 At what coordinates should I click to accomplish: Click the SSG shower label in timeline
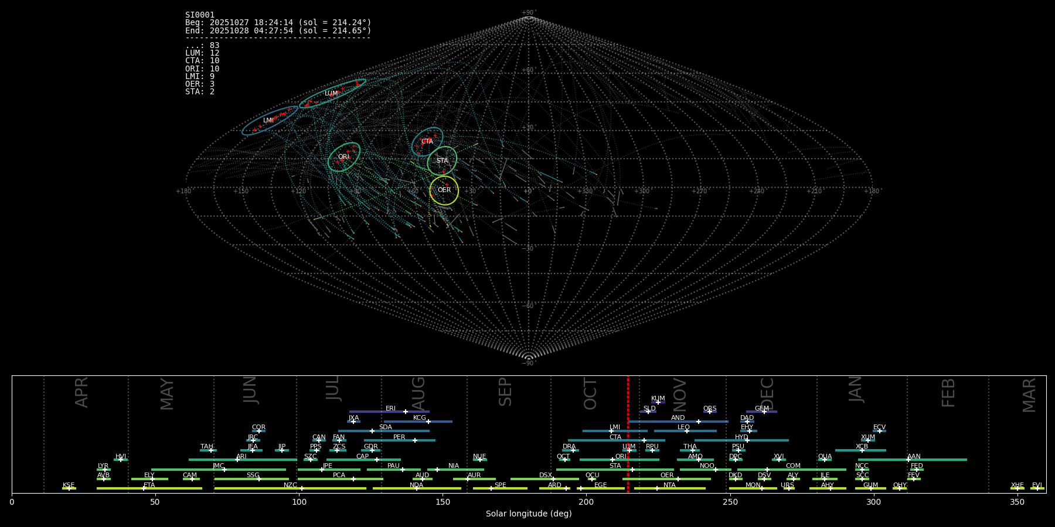coord(253,475)
